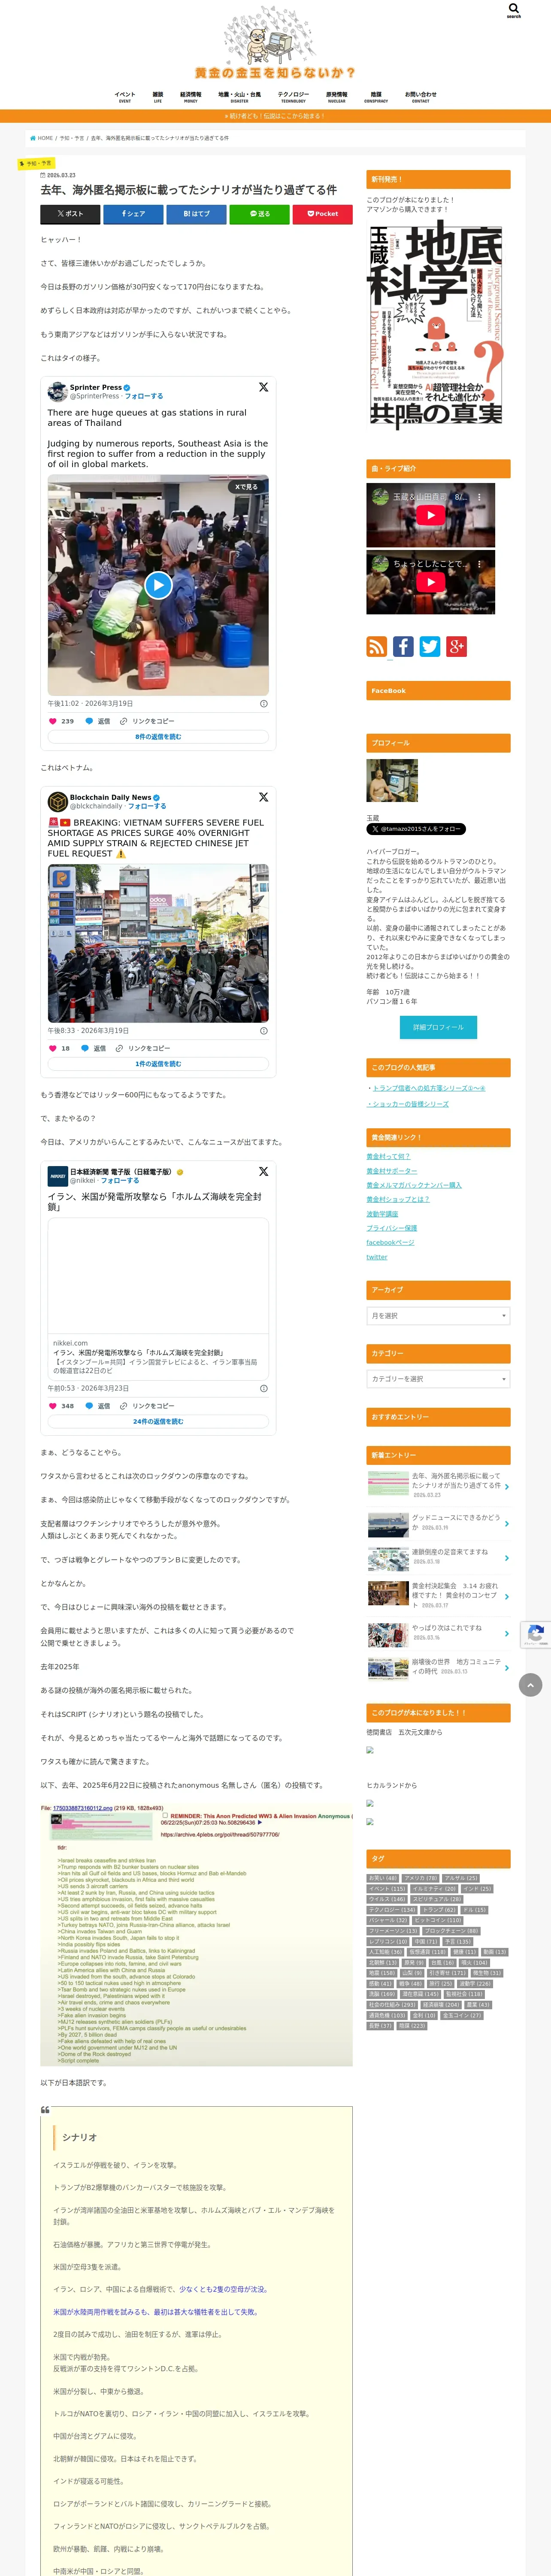Play 玉蔵&山田貢司 YouTube video
The height and width of the screenshot is (2576, 551).
point(430,515)
